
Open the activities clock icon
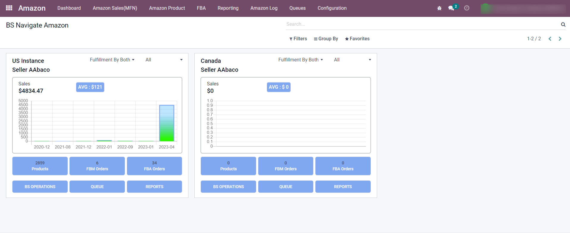467,8
